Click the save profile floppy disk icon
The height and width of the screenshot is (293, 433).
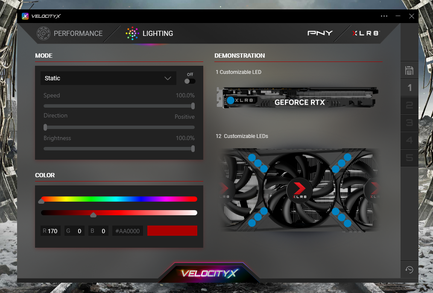click(x=409, y=70)
